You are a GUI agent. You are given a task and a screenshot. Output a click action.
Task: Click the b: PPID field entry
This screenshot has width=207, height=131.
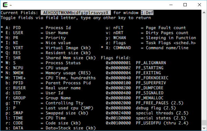pyautogui.click(x=48, y=83)
